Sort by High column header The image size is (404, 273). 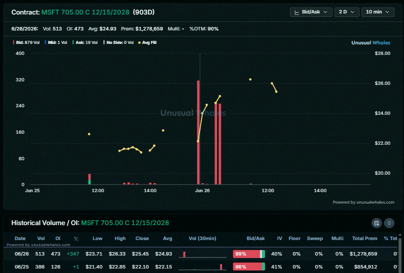120,239
